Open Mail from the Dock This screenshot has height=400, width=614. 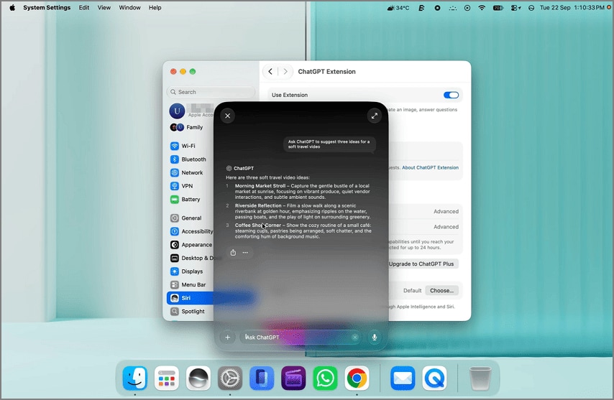pyautogui.click(x=403, y=378)
